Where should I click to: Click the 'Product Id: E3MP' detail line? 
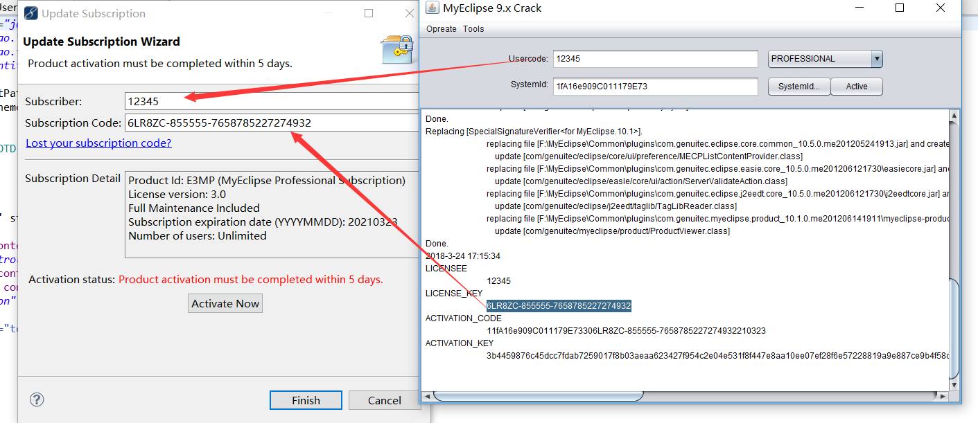(267, 180)
